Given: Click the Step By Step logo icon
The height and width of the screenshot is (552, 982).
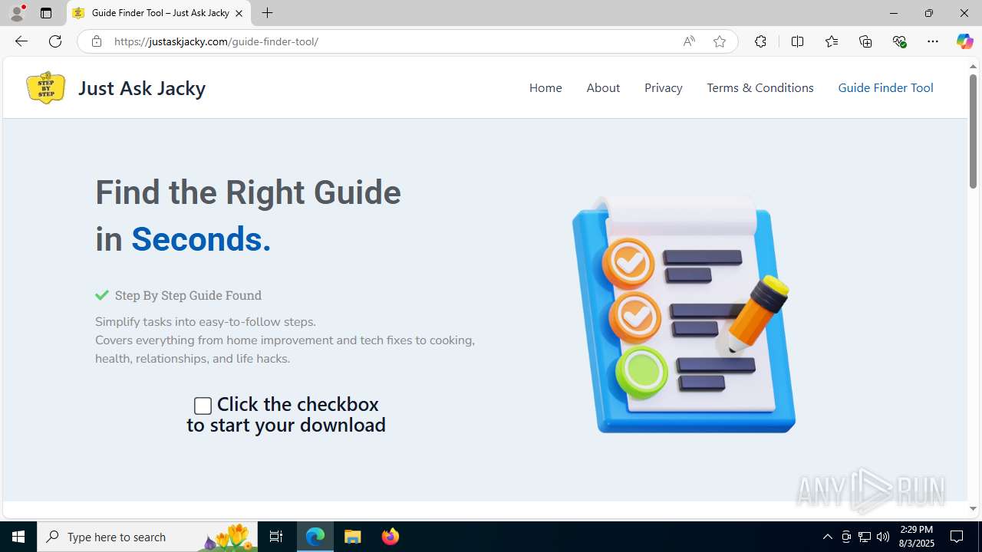Looking at the screenshot, I should [x=46, y=87].
